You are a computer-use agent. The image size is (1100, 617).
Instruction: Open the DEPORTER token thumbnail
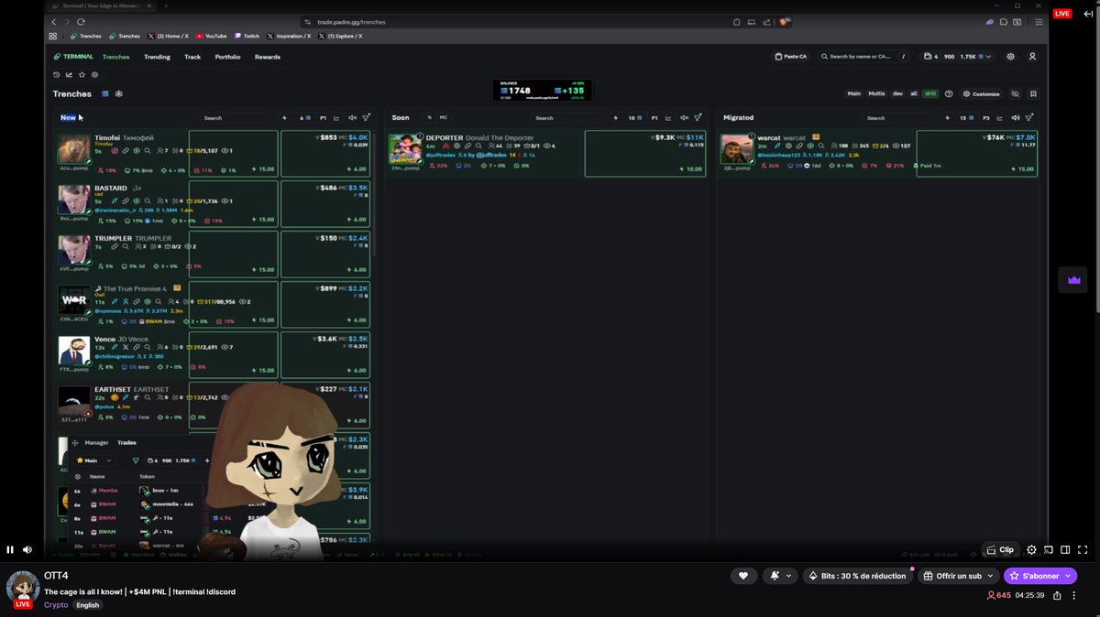click(x=404, y=150)
